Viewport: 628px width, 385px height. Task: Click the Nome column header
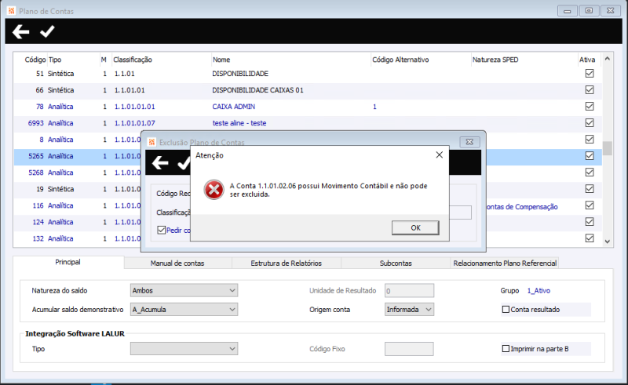click(x=221, y=60)
